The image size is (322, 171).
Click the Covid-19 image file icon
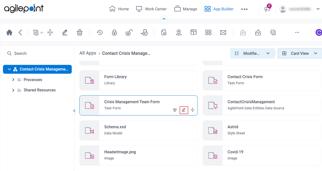pos(213,155)
